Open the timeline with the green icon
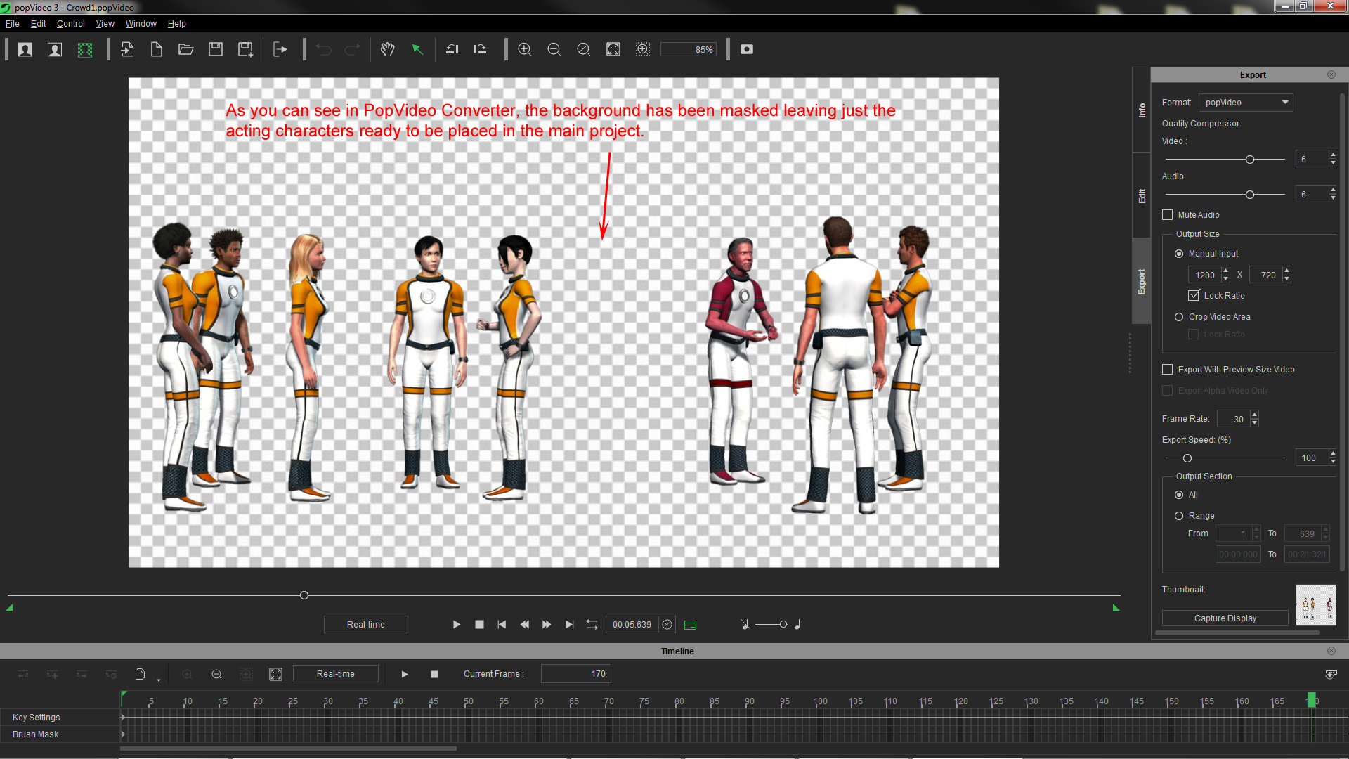 point(691,625)
